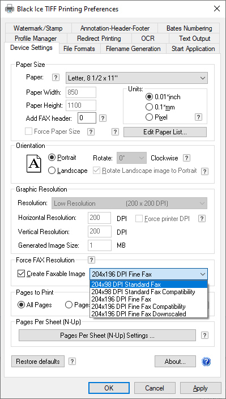226x399 pixels.
Task: Click the About button
Action: (175, 362)
